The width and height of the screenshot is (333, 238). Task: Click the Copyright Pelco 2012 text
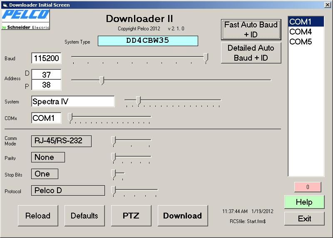(139, 29)
